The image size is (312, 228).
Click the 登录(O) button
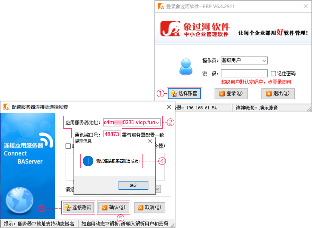[231, 94]
